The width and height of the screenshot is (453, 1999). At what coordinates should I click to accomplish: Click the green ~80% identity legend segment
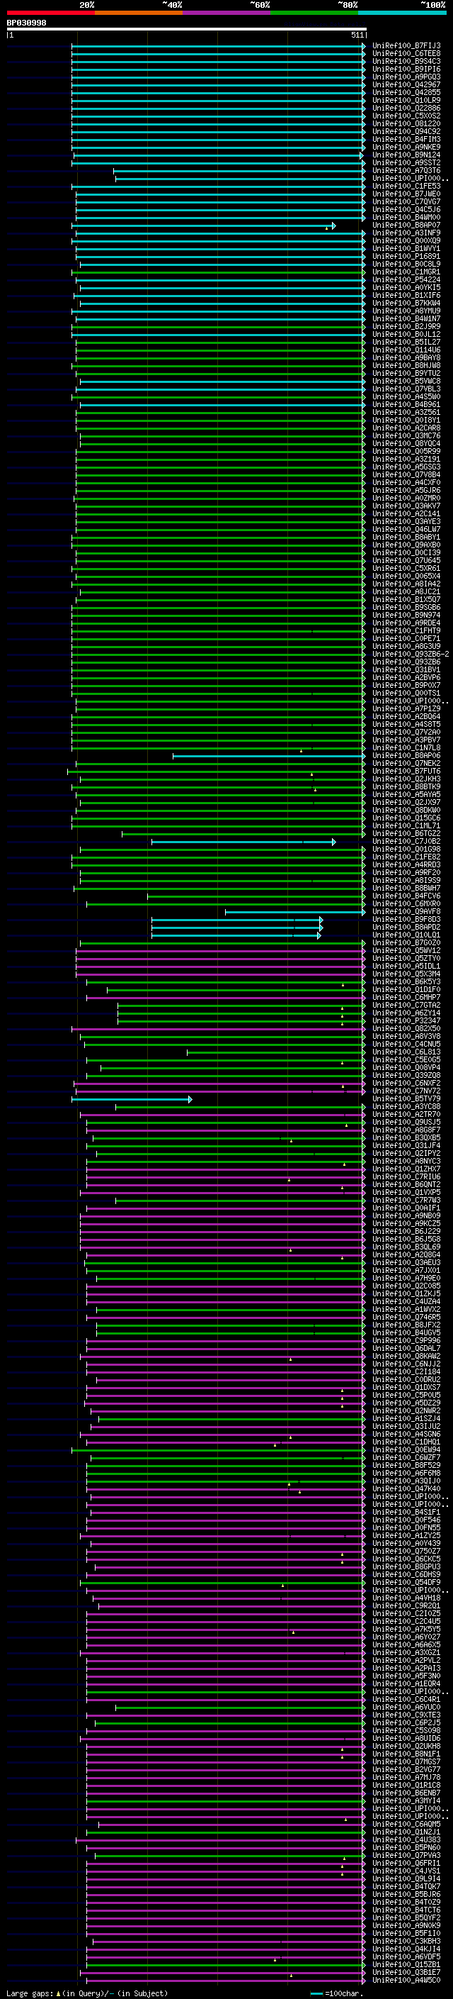[x=314, y=13]
